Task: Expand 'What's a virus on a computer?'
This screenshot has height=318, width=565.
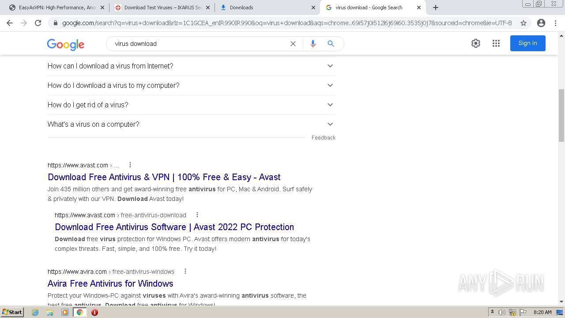Action: [191, 124]
